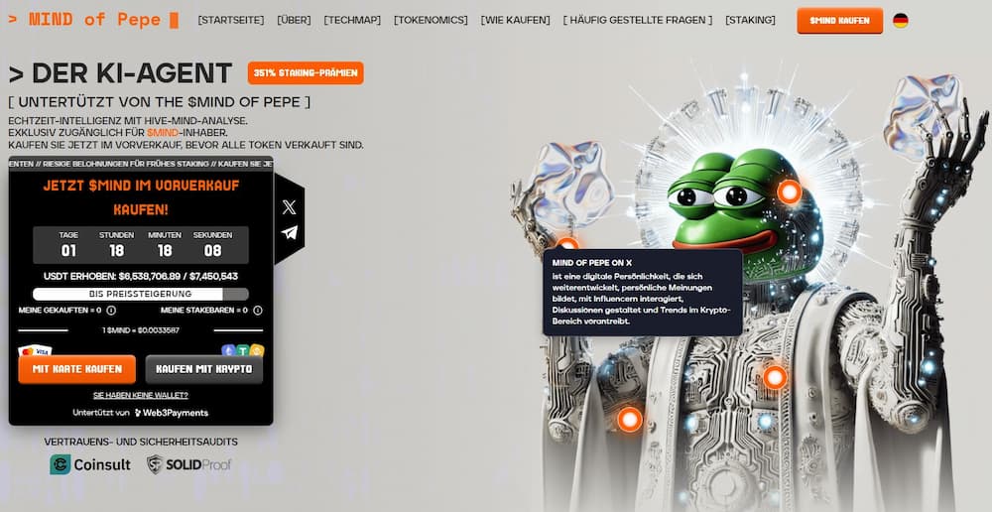Click the SolidProof audit logo
The height and width of the screenshot is (512, 992).
coord(188,464)
